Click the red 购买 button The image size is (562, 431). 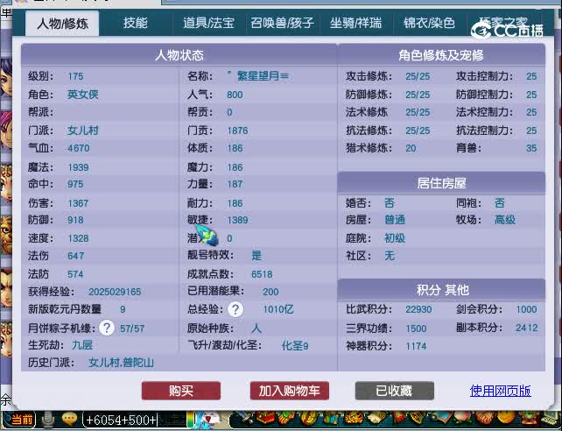[181, 391]
